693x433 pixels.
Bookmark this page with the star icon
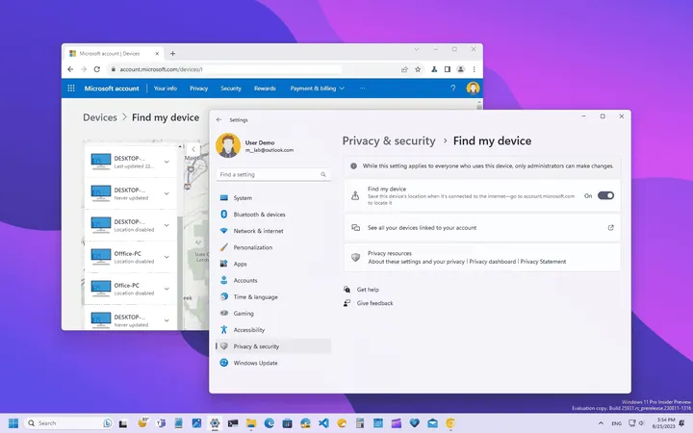(x=419, y=69)
